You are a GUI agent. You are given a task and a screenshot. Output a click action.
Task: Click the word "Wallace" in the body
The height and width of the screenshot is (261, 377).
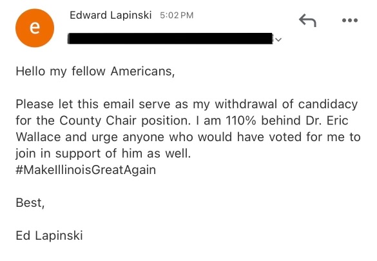(x=38, y=137)
